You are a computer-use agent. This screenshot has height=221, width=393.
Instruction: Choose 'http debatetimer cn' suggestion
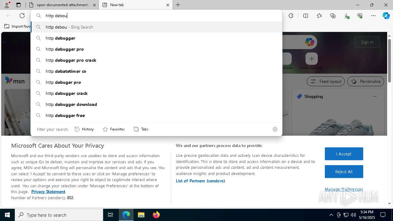[x=156, y=71]
